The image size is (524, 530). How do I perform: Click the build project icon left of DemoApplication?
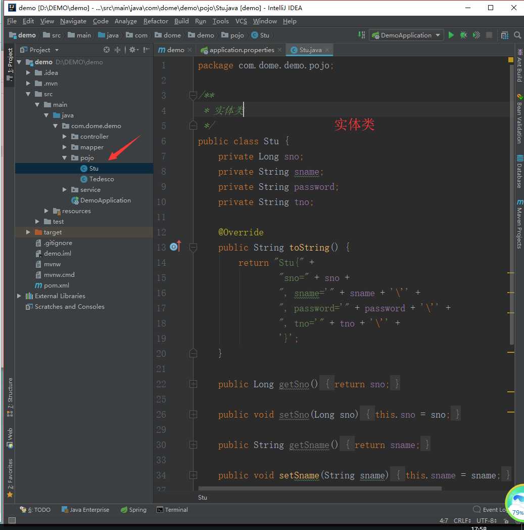(362, 35)
